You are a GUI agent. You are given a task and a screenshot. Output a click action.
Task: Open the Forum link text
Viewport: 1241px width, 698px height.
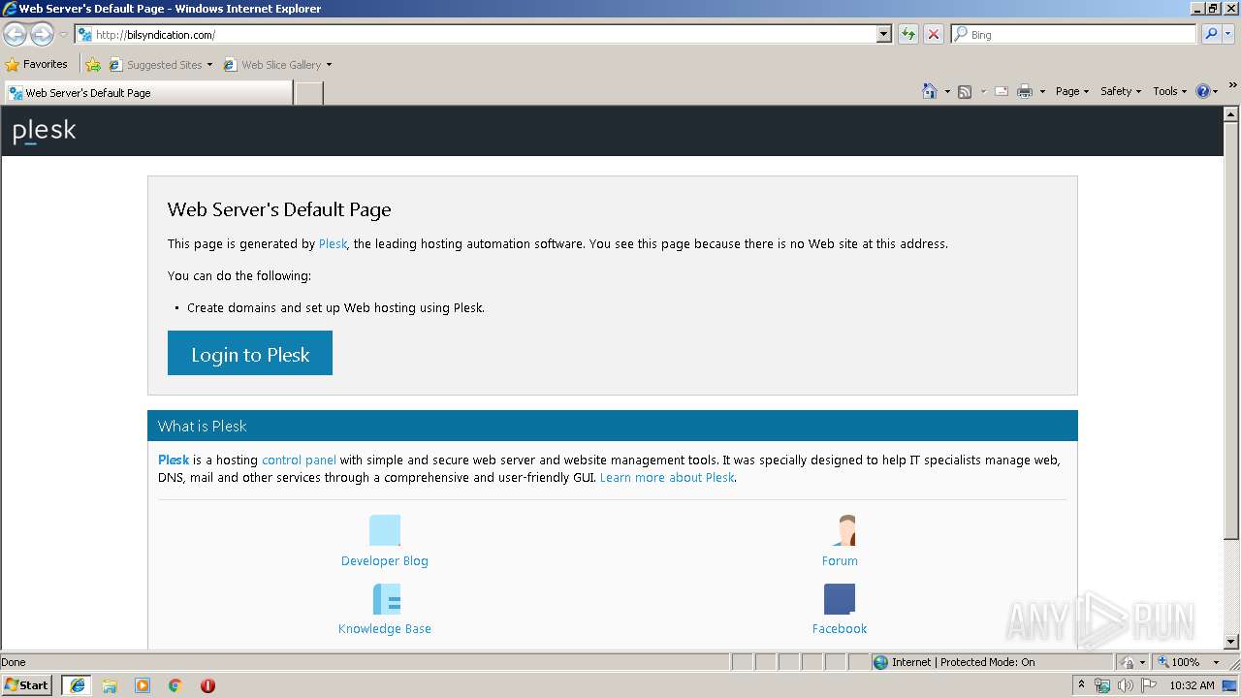pos(840,561)
